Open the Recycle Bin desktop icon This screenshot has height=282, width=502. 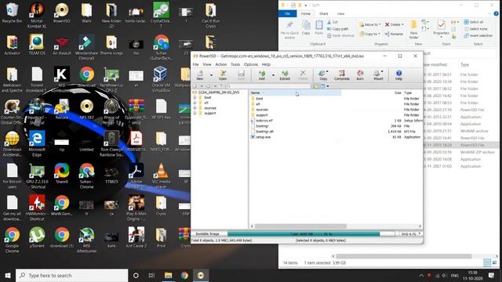13,13
